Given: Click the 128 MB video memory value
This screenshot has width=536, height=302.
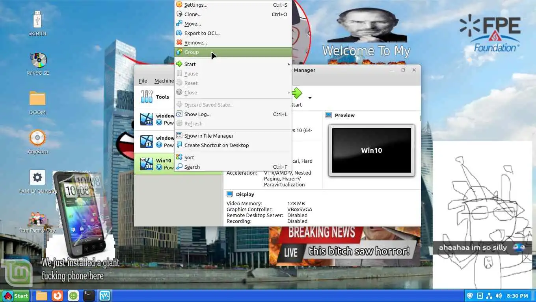Looking at the screenshot, I should click(x=296, y=203).
